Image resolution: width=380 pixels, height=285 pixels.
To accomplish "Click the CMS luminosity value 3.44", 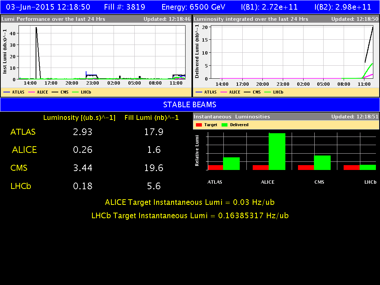I will click(83, 168).
